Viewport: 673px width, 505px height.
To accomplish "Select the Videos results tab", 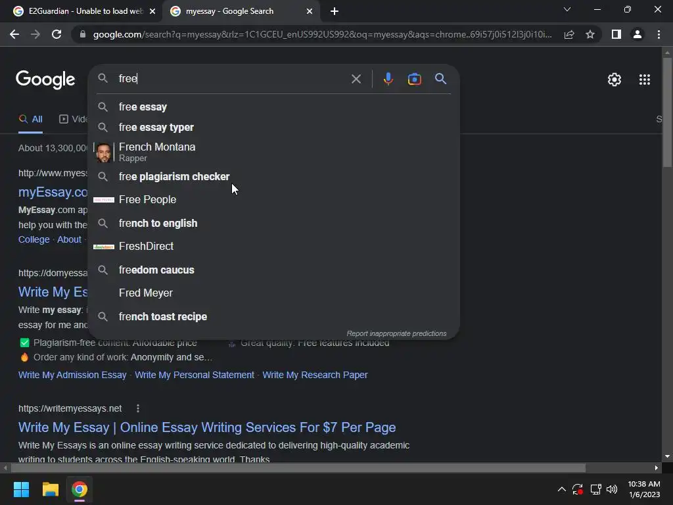I will click(73, 120).
